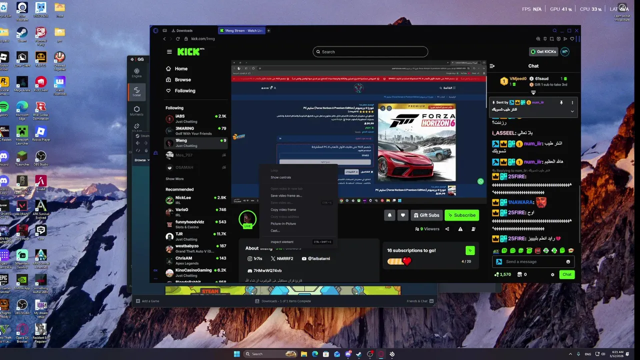Collapse chat with arrow icon
This screenshot has height=360, width=640.
[x=492, y=66]
